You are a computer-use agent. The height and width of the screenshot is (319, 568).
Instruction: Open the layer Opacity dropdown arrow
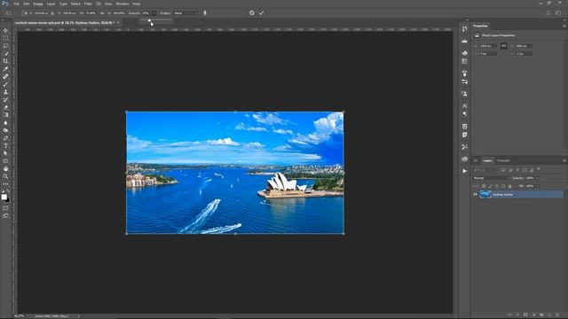click(x=537, y=178)
